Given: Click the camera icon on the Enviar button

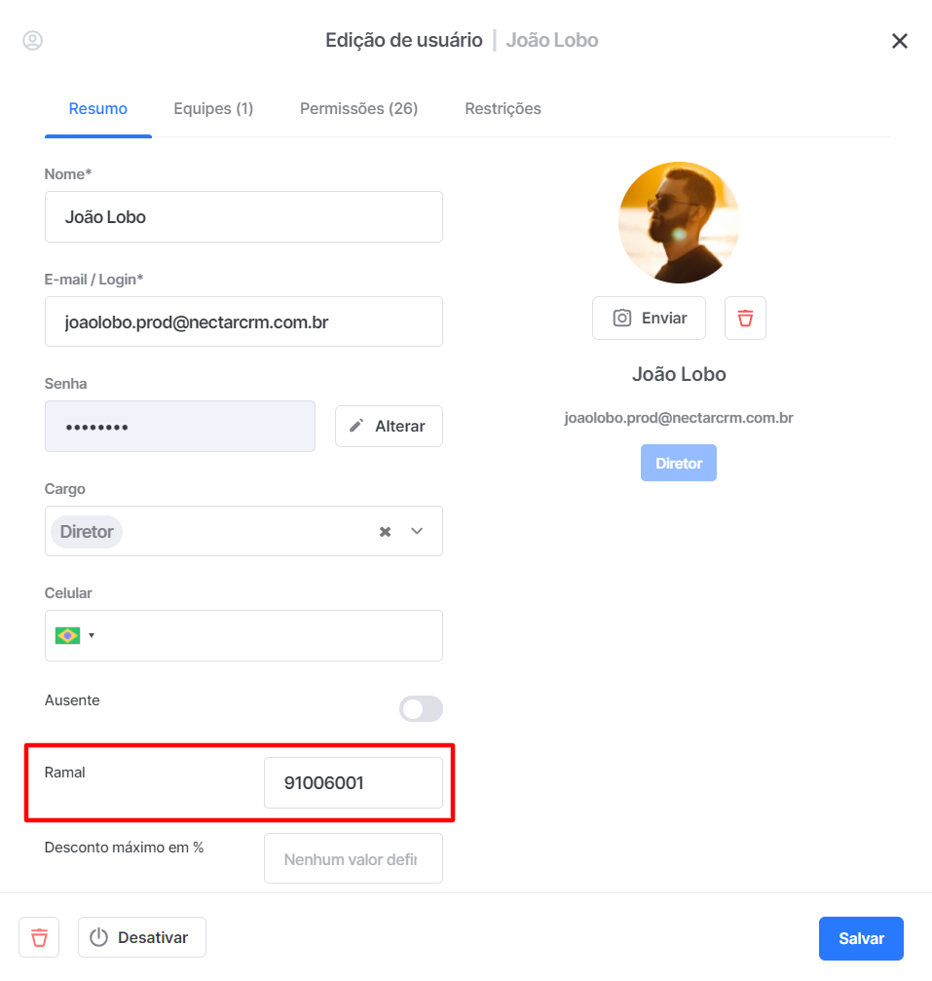Looking at the screenshot, I should (x=621, y=318).
